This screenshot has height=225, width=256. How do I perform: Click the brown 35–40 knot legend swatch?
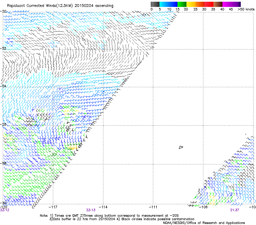(x=218, y=4)
